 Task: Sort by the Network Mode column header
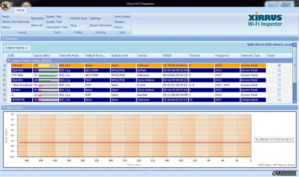point(71,56)
